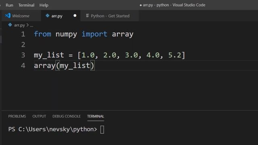This screenshot has height=145, width=258.
Task: Click the value 1.0 in the list
Action: point(88,55)
